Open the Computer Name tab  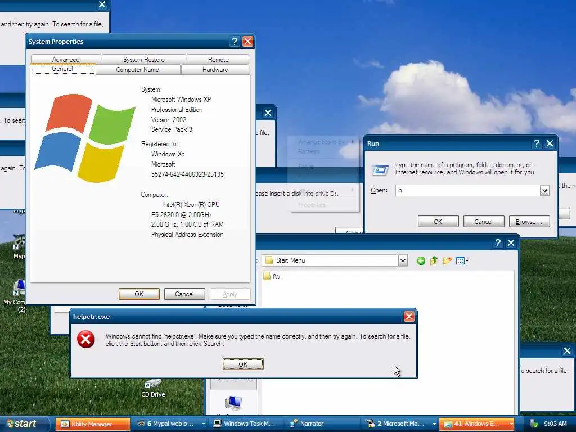[x=138, y=69]
